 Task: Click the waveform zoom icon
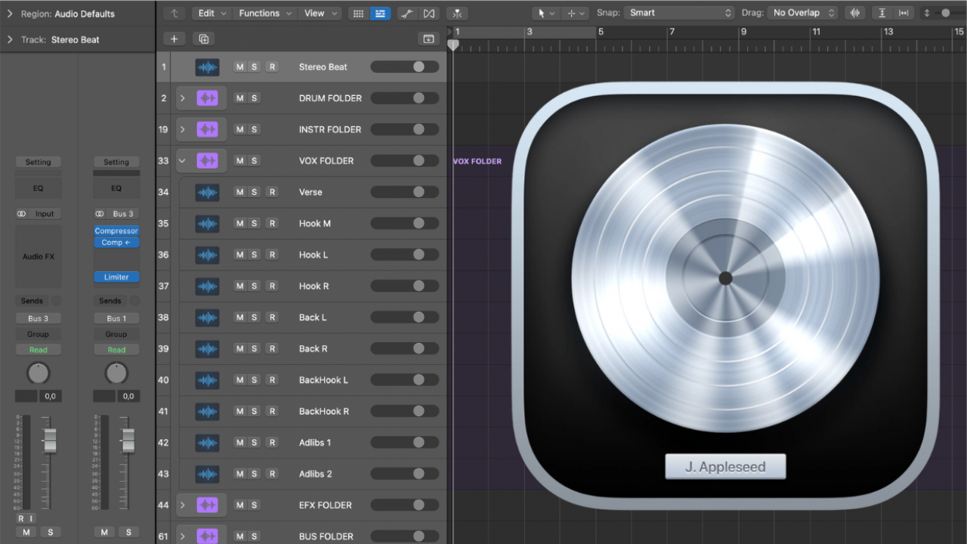pyautogui.click(x=854, y=13)
